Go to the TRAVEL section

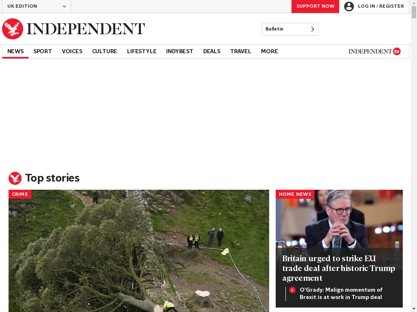pyautogui.click(x=241, y=52)
